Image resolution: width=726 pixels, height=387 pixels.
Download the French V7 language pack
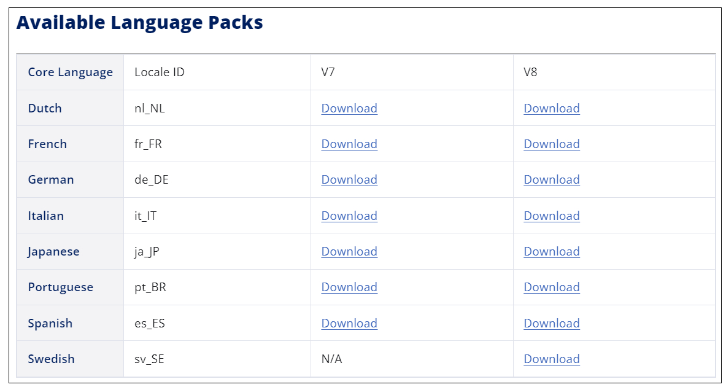[x=349, y=144]
